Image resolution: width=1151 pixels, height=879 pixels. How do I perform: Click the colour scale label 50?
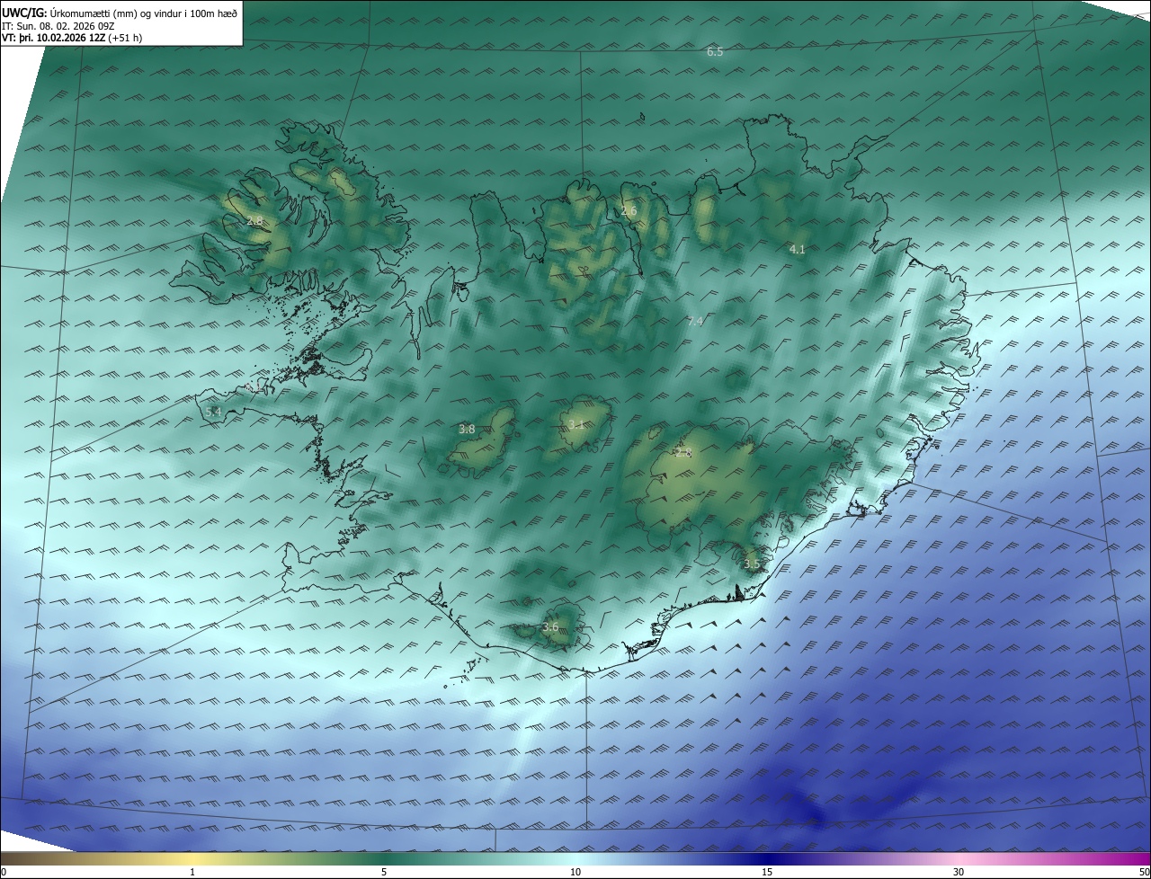(x=1144, y=872)
